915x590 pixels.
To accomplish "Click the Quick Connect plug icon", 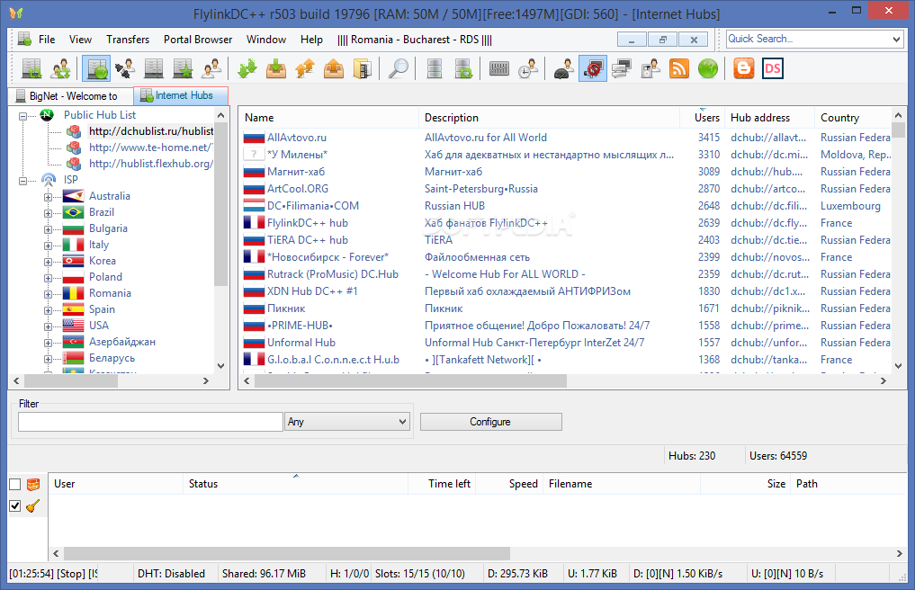I will click(x=125, y=69).
